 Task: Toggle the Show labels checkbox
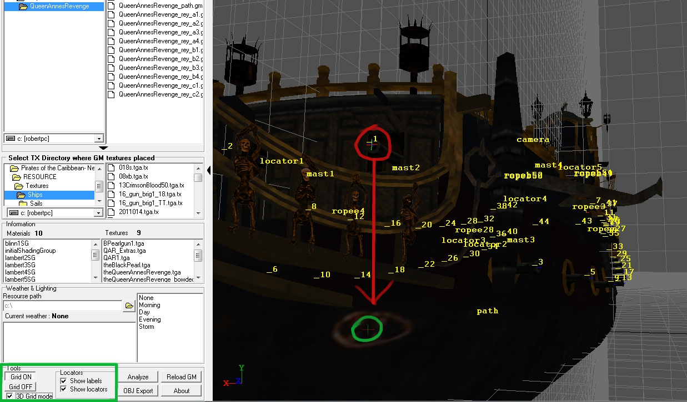click(63, 381)
